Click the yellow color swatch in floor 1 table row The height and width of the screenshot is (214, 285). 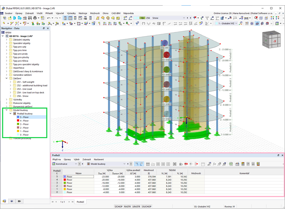coord(65,189)
